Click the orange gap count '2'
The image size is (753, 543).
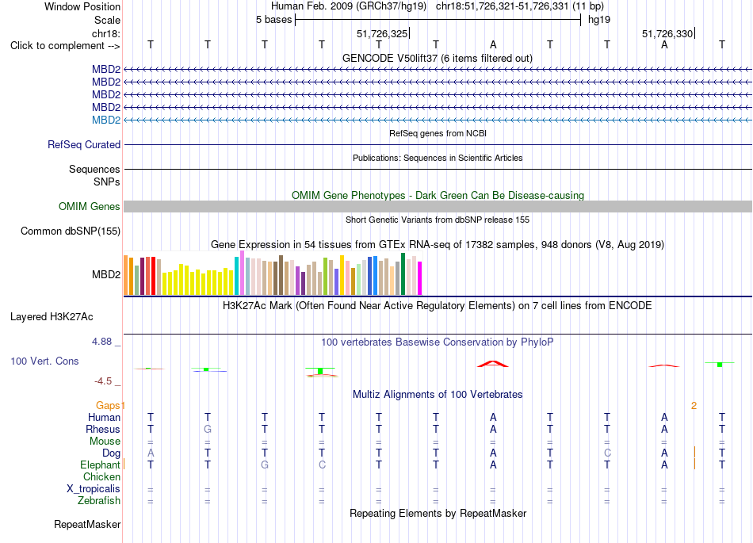694,406
